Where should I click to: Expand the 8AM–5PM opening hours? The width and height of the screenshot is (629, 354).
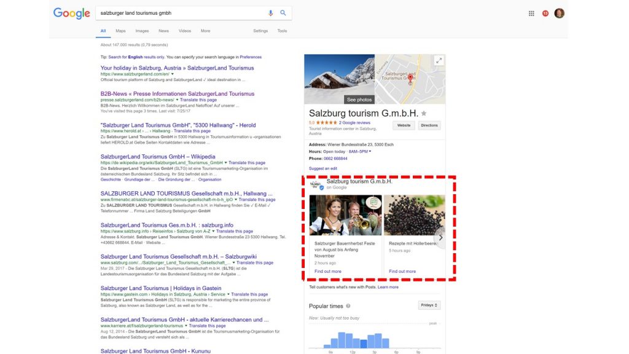[360, 152]
